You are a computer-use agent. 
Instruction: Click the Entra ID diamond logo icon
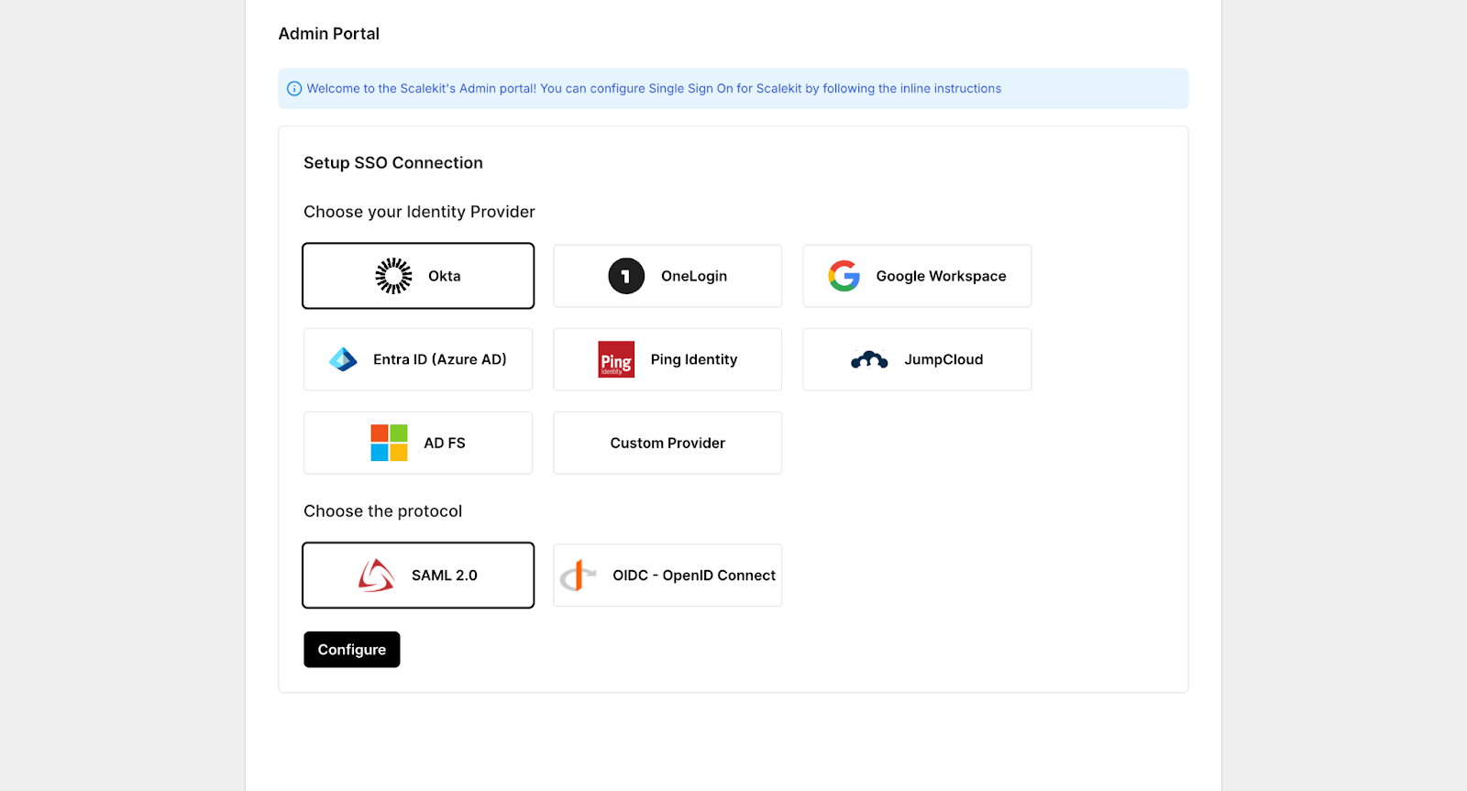click(x=343, y=359)
